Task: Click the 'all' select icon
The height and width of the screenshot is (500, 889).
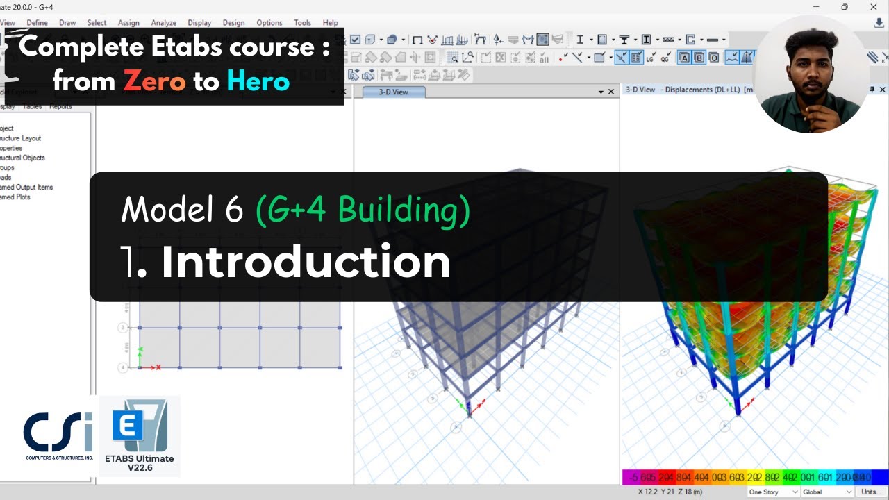Action: [x=544, y=58]
